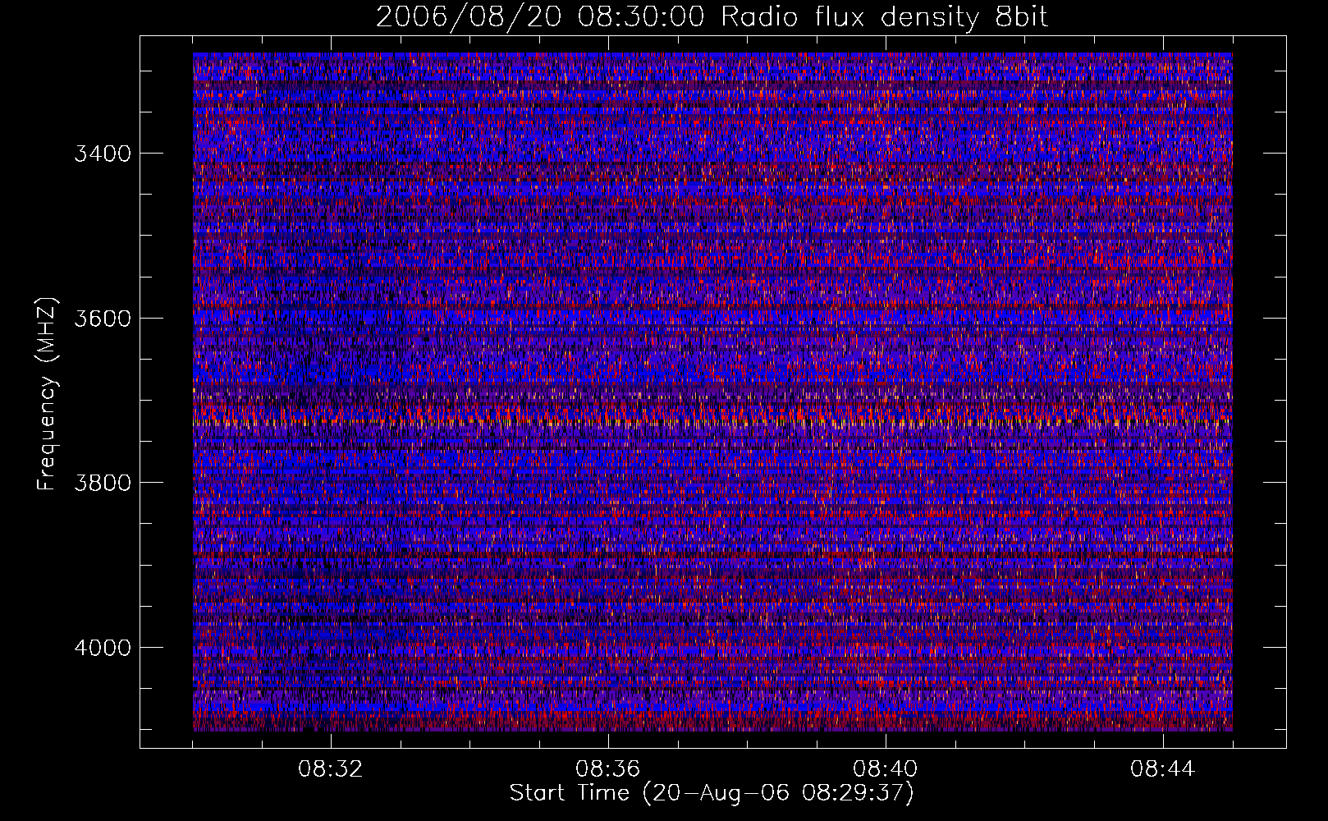
Task: Click the 'Frequency (MHZ)' axis label
Action: (48, 394)
